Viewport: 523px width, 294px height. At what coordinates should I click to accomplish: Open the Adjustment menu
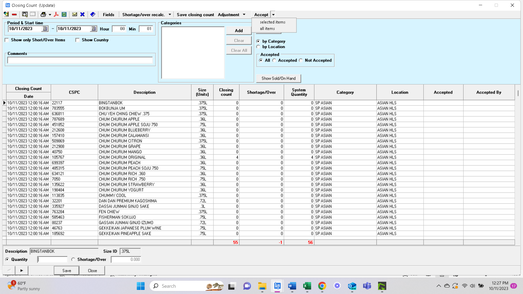(229, 15)
